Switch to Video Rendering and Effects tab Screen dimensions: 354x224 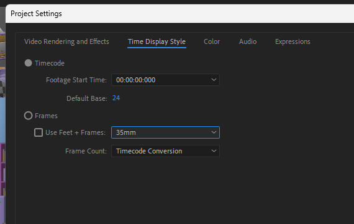click(x=66, y=41)
